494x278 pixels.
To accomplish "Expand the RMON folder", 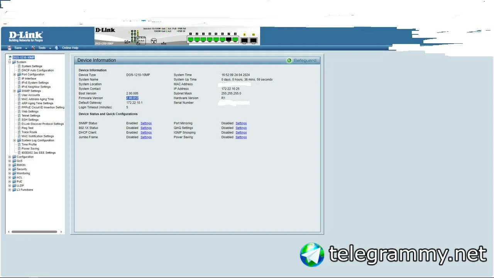I will (10, 165).
